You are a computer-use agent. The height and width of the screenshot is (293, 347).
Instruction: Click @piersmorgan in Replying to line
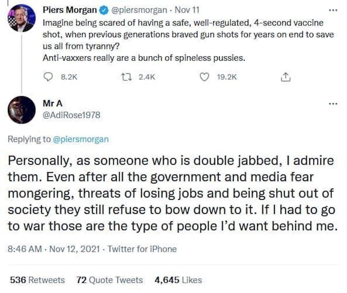click(81, 139)
